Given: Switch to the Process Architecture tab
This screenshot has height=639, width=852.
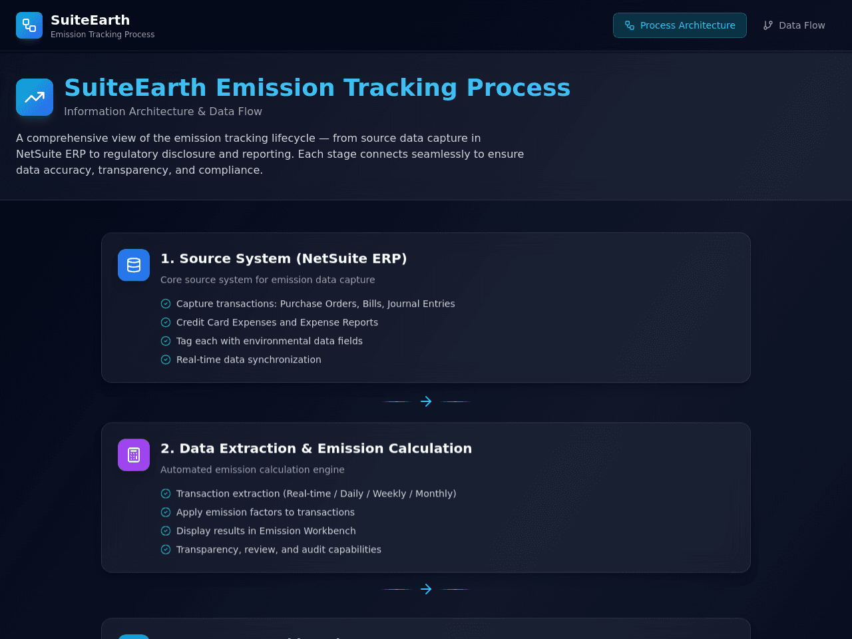Looking at the screenshot, I should (680, 25).
